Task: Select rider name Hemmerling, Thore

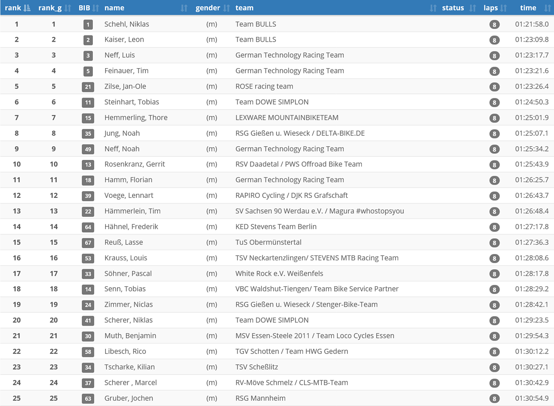Action: coord(136,117)
